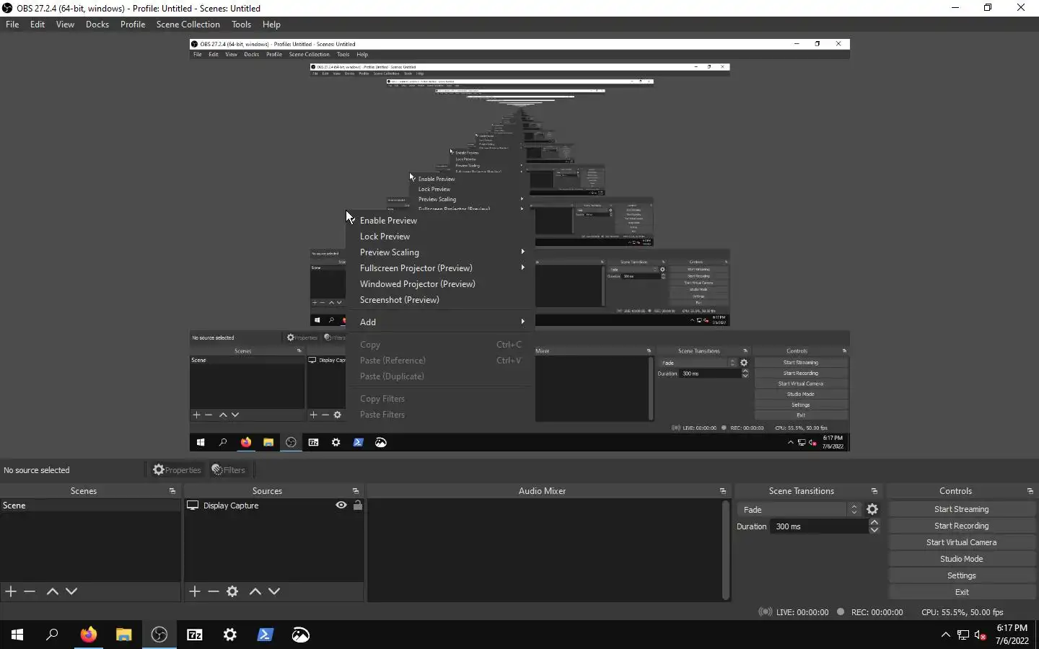Pop out the Controls dock
Screen dimensions: 1039x649
pos(1030,491)
